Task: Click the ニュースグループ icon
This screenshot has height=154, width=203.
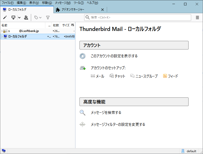Action: tap(132, 76)
